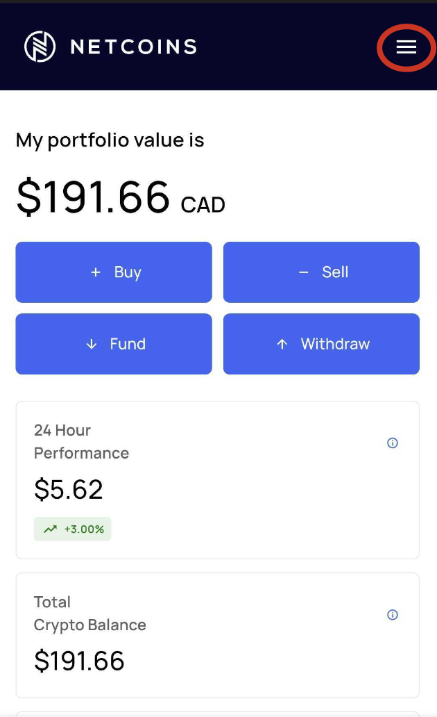Click the +3.00% performance badge

[x=72, y=529]
